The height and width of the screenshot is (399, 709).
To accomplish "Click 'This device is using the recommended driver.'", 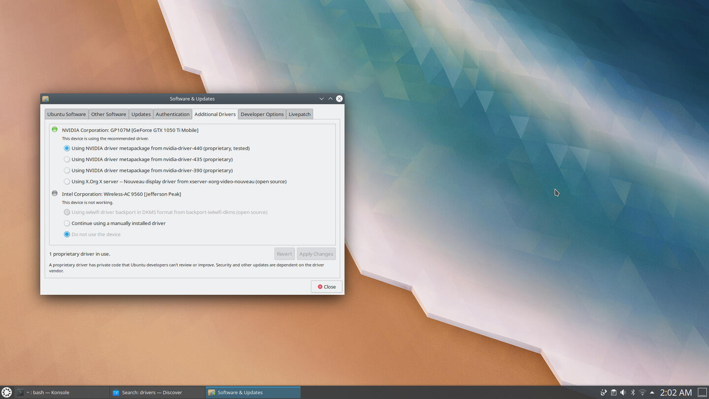I will pyautogui.click(x=105, y=138).
